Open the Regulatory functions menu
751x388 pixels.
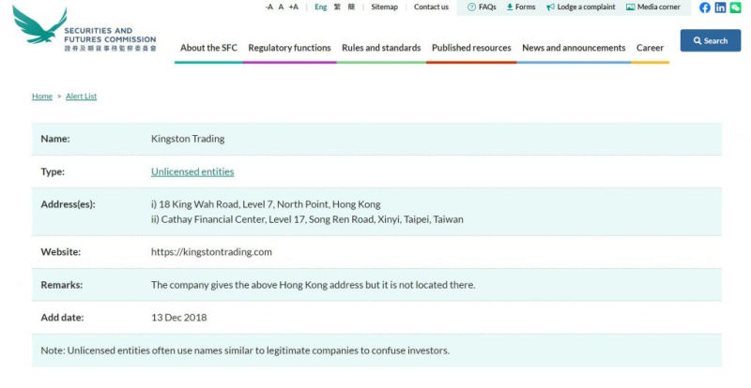(289, 48)
